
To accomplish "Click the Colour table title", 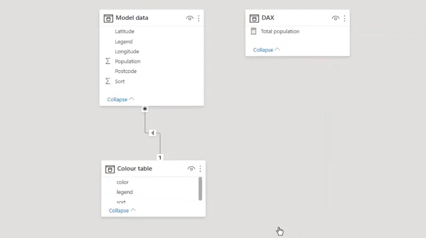I will [135, 168].
